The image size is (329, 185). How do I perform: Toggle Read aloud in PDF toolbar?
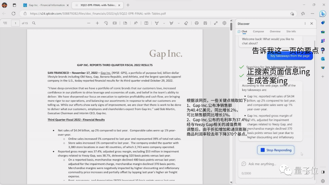click(136, 23)
